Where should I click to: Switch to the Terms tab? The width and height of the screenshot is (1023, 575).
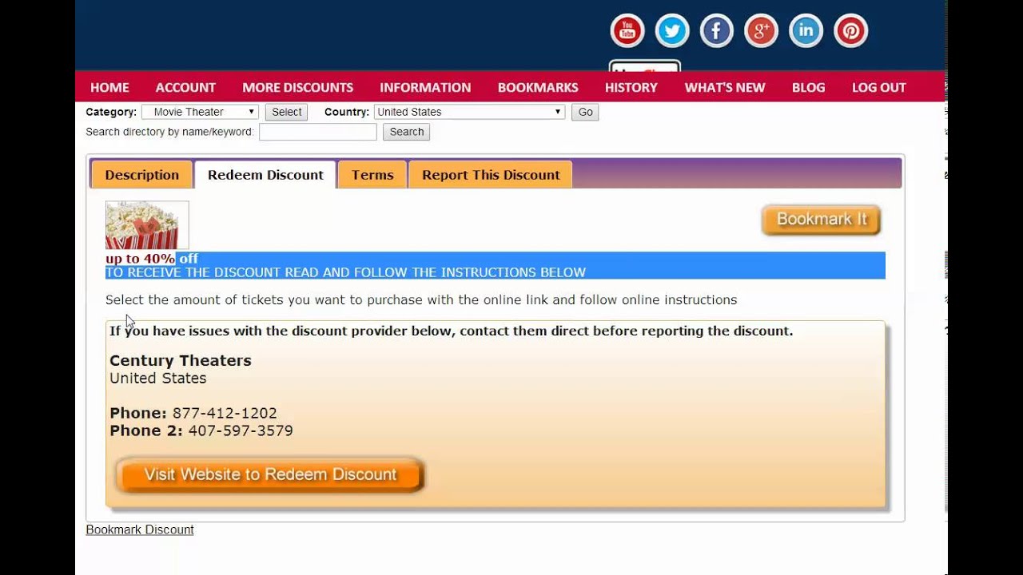click(372, 175)
